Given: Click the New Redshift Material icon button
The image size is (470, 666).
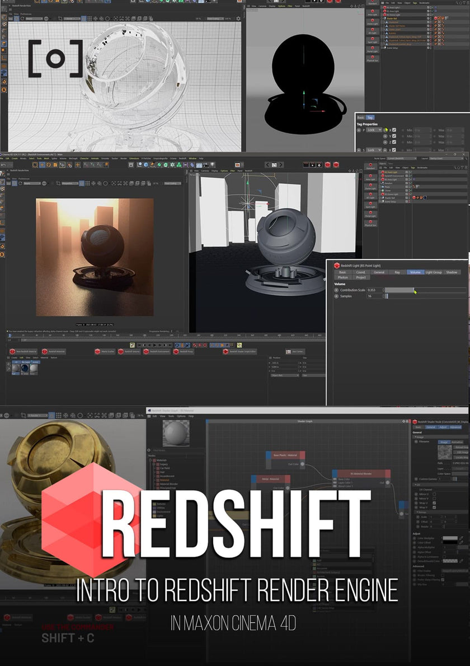Looking at the screenshot, I should 23,352.
